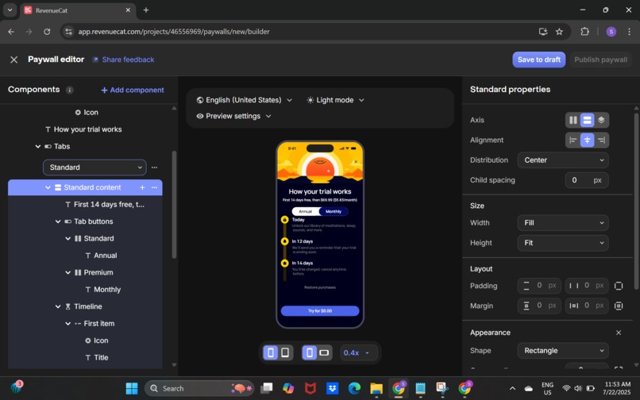Click Try for $0.00 button in preview
Image resolution: width=640 pixels, height=400 pixels.
tap(320, 311)
